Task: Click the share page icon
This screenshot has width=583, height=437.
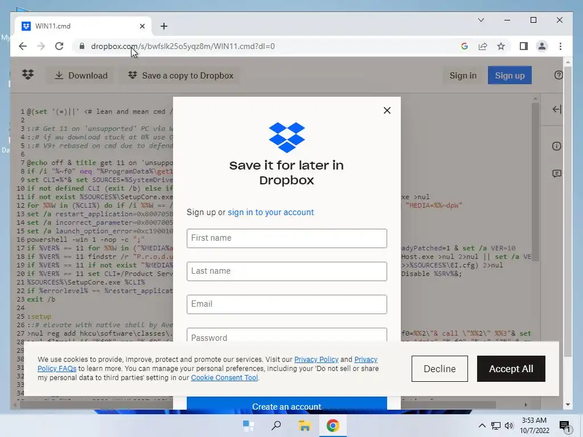Action: click(483, 46)
